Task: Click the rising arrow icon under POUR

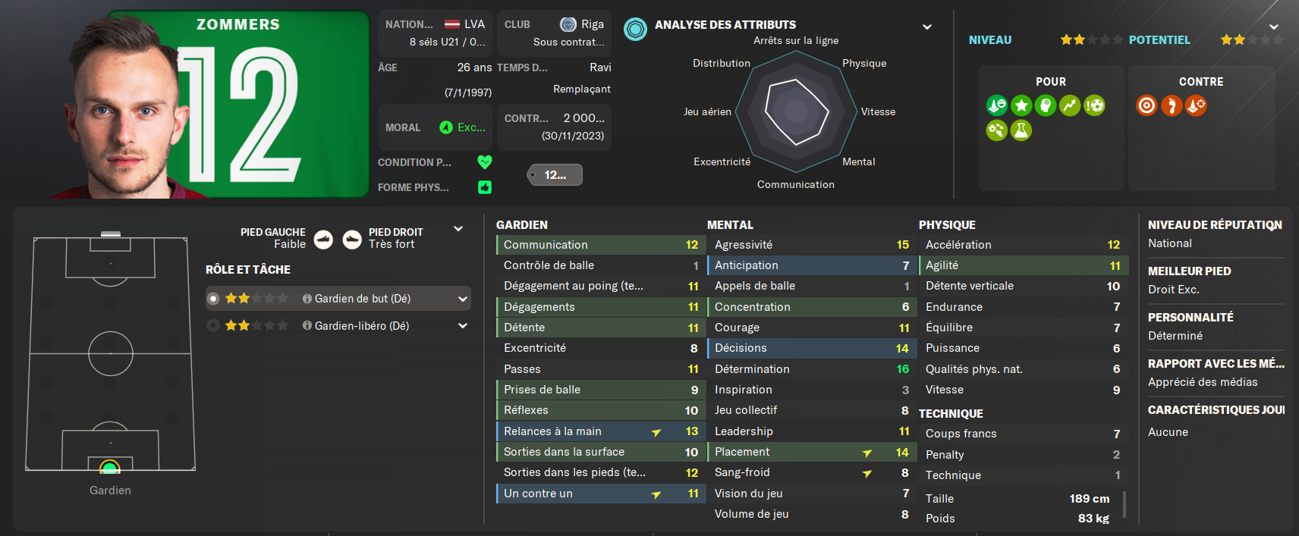Action: point(1070,105)
